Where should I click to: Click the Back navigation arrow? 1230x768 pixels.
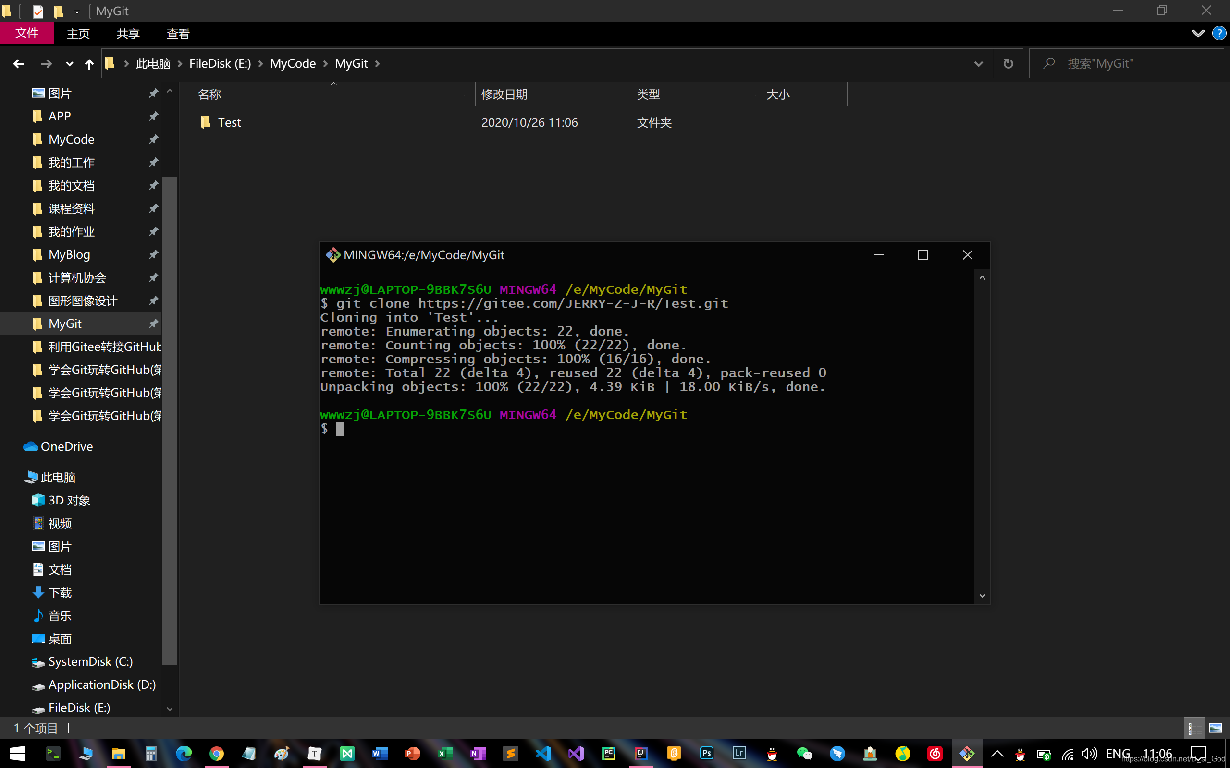pos(19,63)
